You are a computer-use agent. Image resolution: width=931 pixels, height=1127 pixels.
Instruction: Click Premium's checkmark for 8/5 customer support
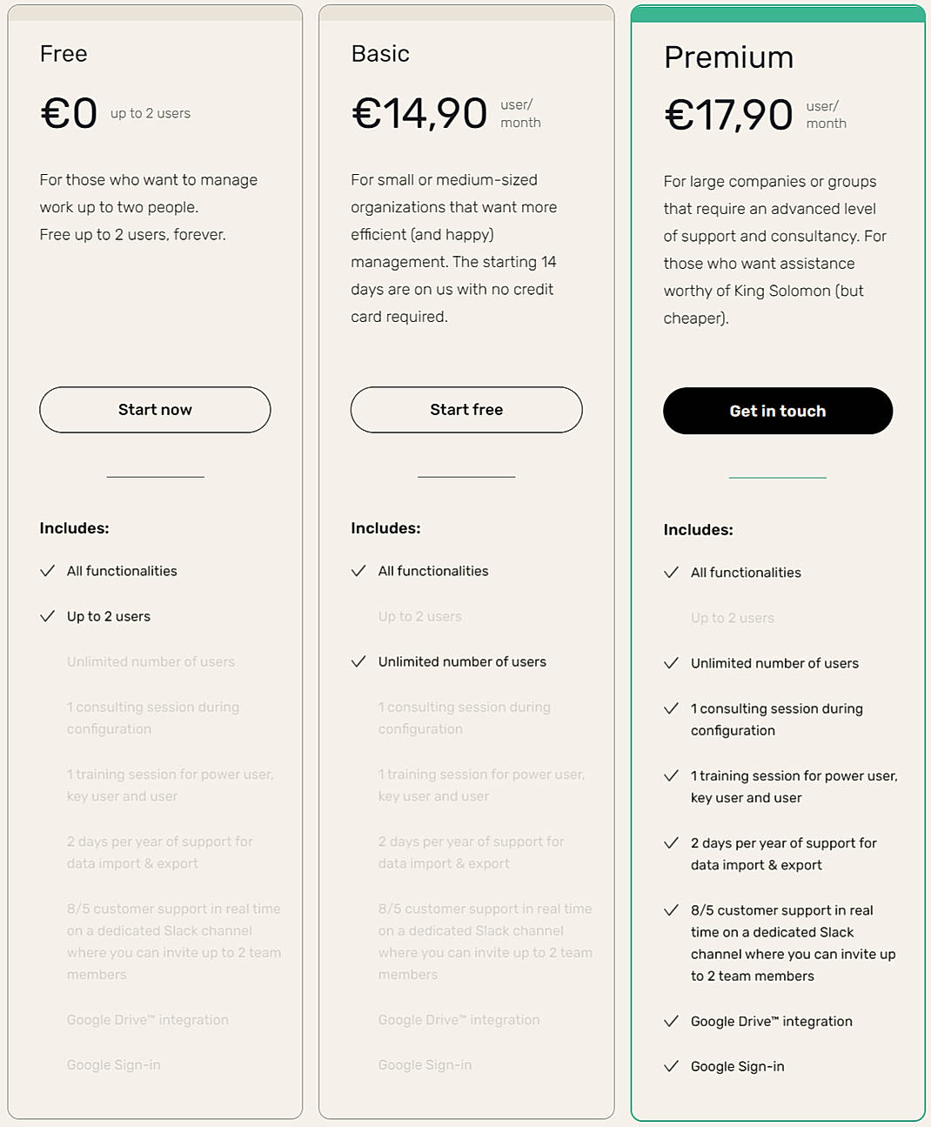click(x=672, y=910)
